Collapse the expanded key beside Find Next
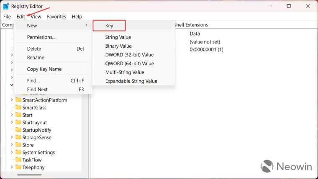318x179 pixels. point(12,85)
